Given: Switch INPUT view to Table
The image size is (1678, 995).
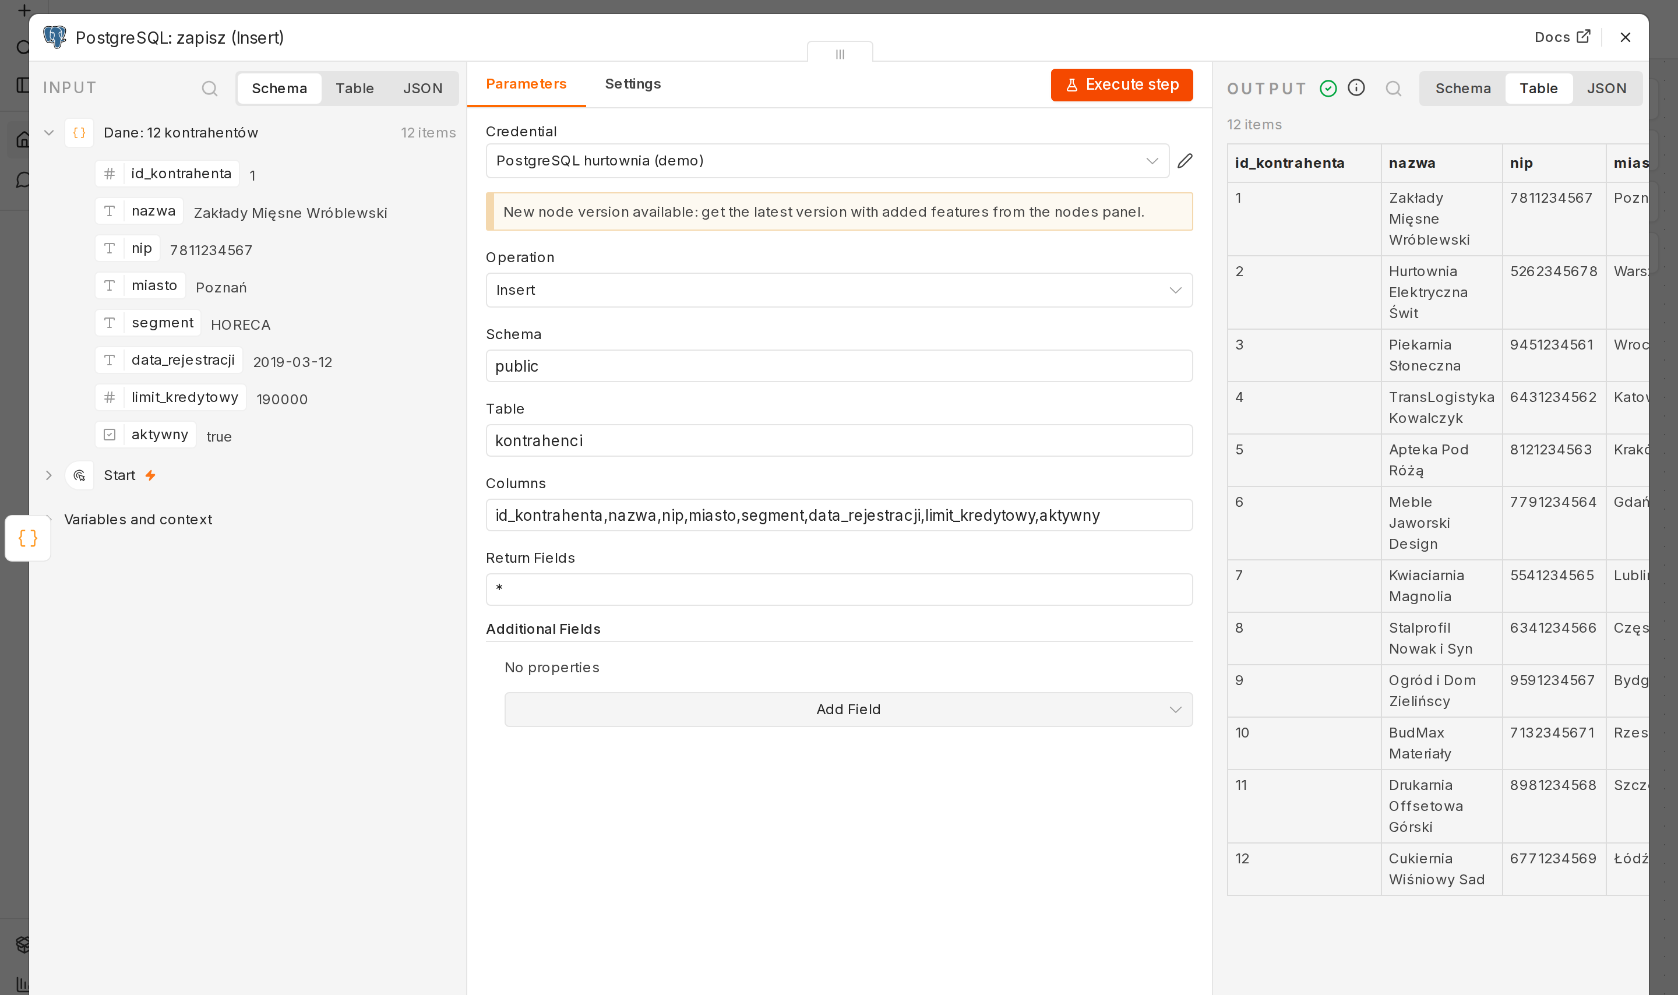Looking at the screenshot, I should click(x=355, y=89).
